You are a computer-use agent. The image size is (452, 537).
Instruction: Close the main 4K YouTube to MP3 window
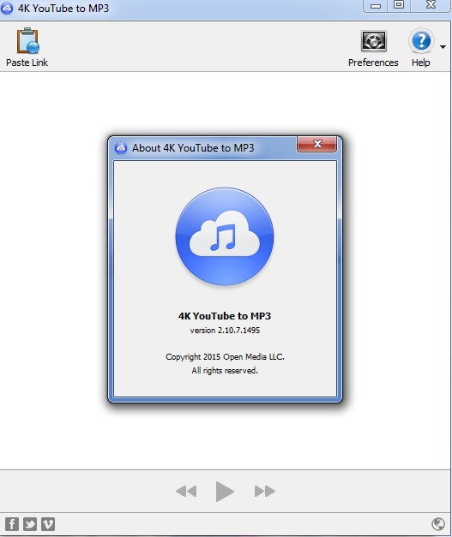tap(431, 5)
